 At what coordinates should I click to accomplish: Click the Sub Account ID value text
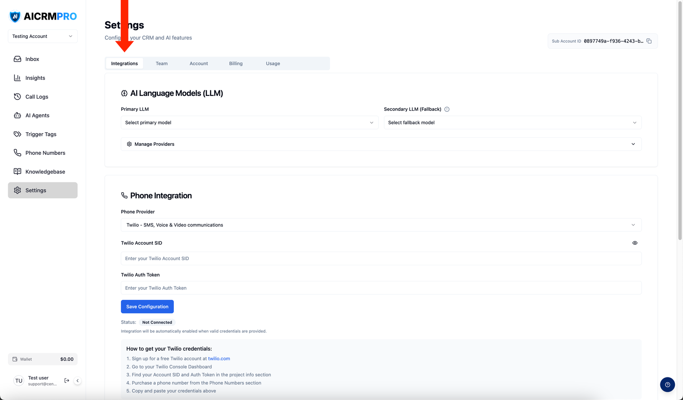(x=613, y=41)
